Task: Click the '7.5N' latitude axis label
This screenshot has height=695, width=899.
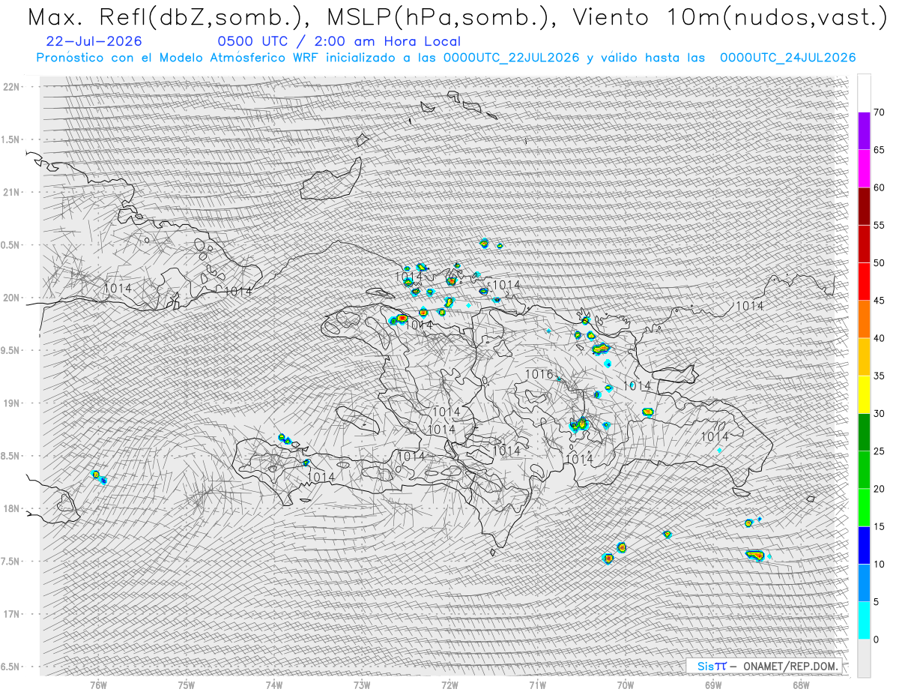Action: (10, 561)
